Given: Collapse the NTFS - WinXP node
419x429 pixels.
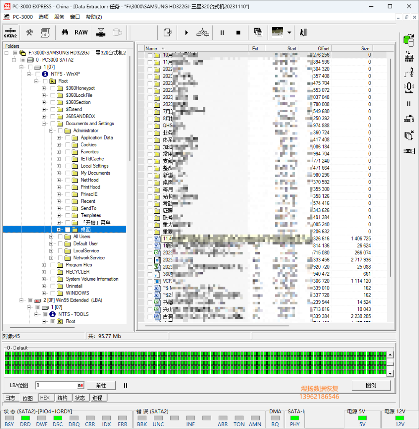Looking at the screenshot, I should point(29,74).
